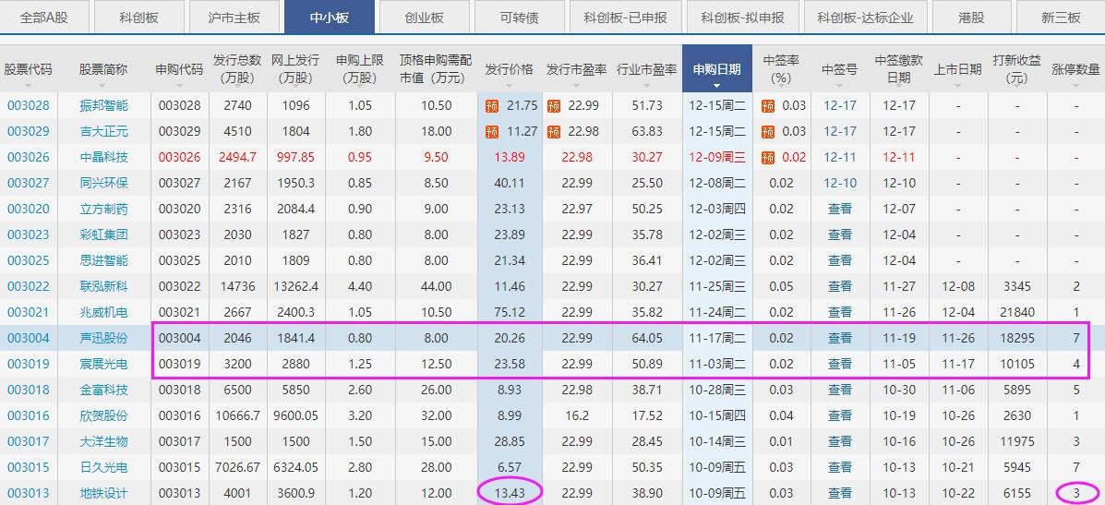1105x505 pixels.
Task: Open stock name link 同兴环保
Action: click(x=103, y=183)
